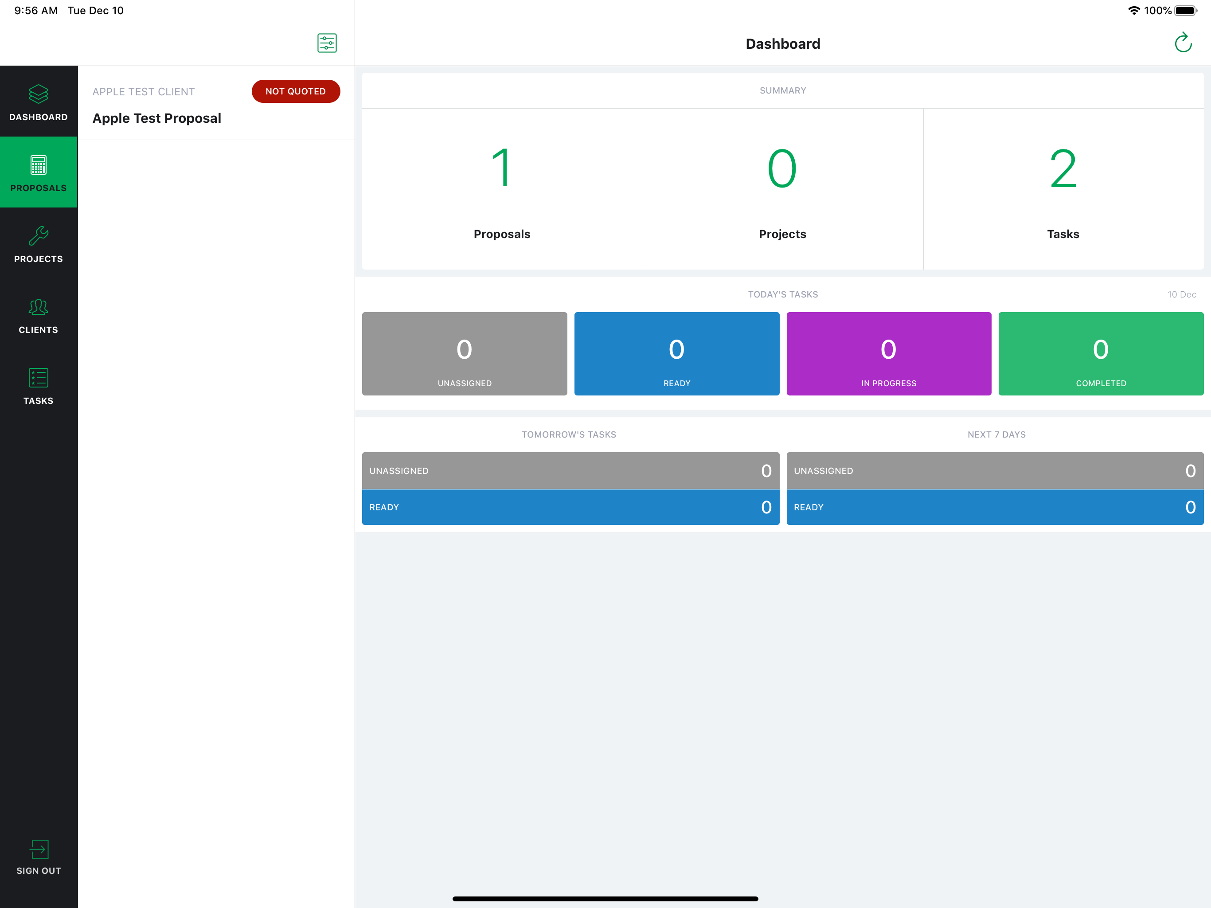Click the NOT QUOTED status badge
This screenshot has height=908, width=1211.
coord(296,91)
